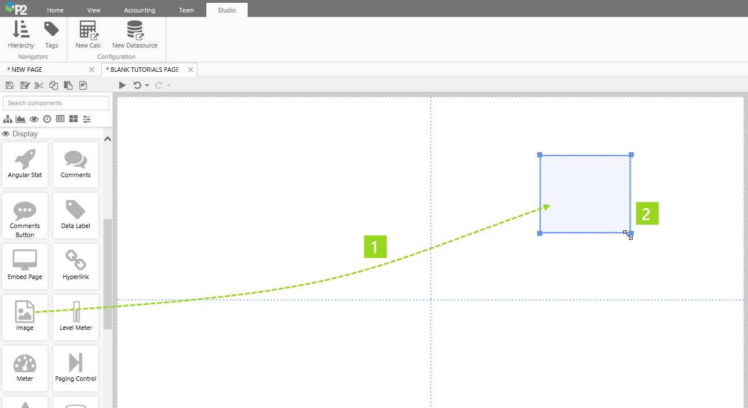The width and height of the screenshot is (748, 408).
Task: Undo the last action
Action: tap(137, 85)
